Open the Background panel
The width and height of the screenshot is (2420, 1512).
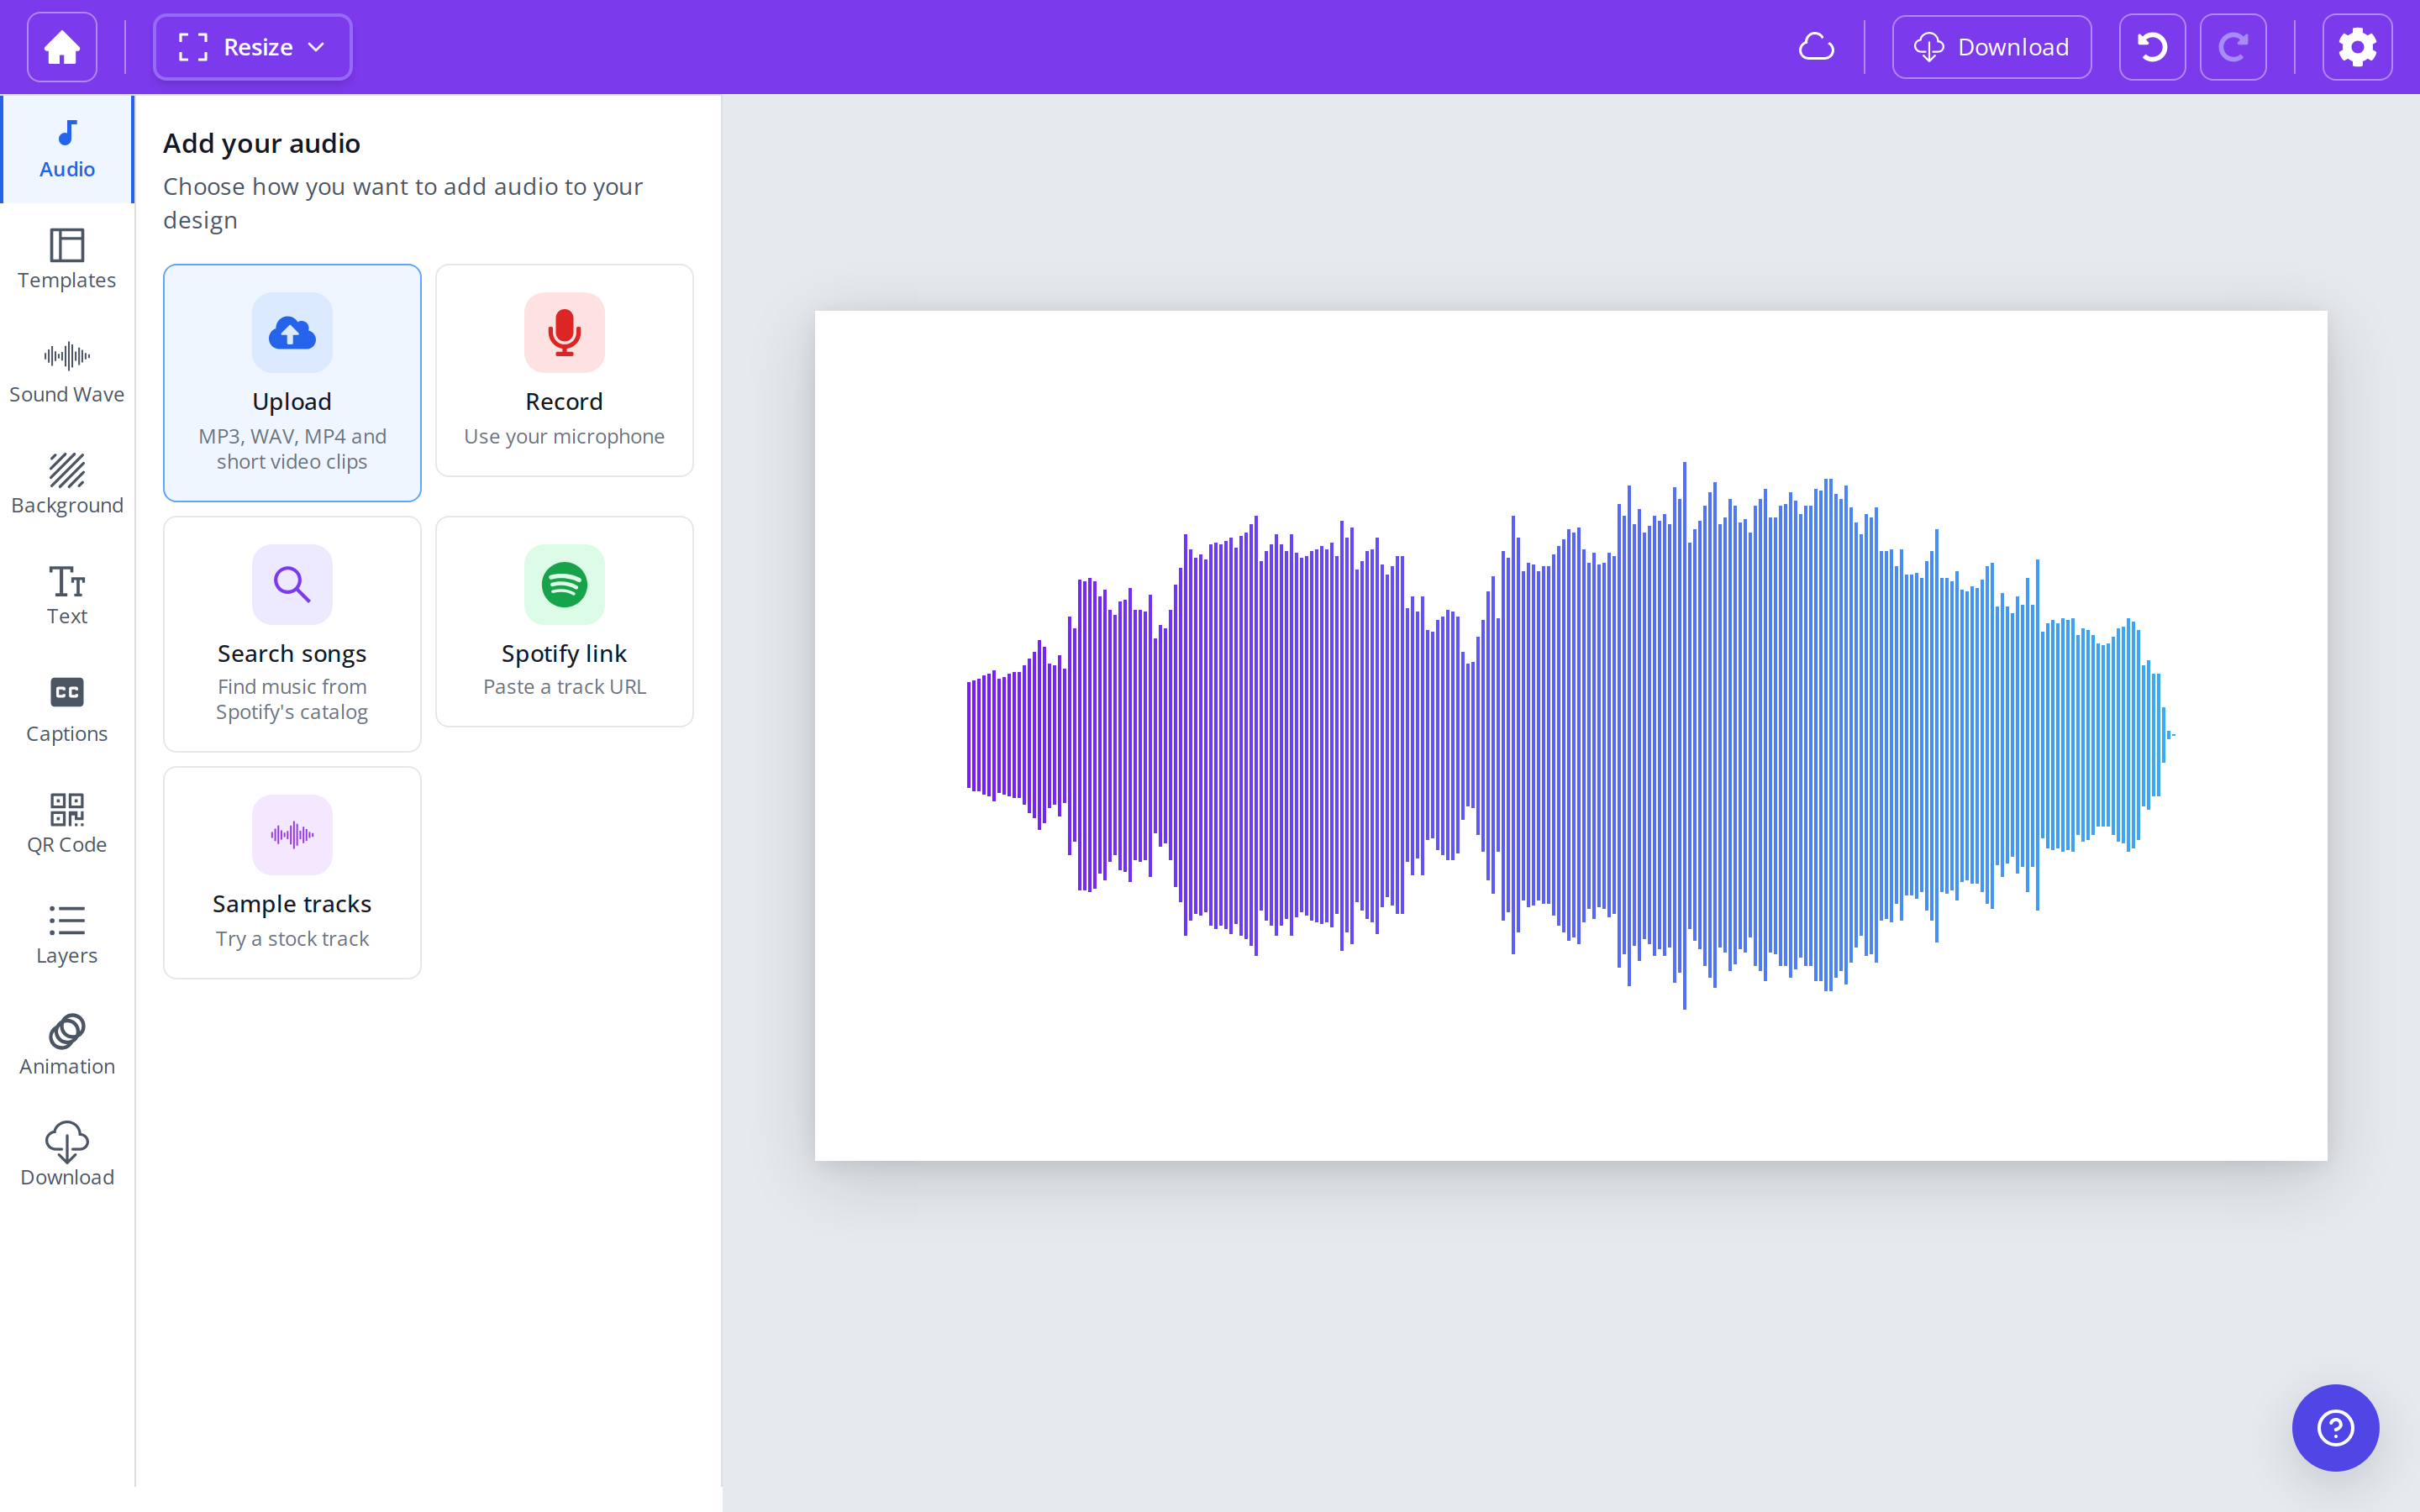point(67,483)
